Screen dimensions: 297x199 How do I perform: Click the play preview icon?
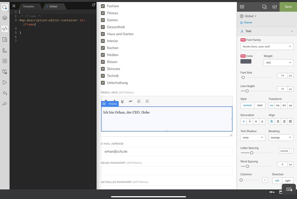pyautogui.click(x=5, y=82)
